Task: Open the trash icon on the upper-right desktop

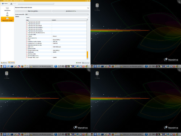Action: click(x=97, y=5)
